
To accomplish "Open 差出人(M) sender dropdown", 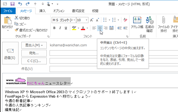I will tap(34, 45).
